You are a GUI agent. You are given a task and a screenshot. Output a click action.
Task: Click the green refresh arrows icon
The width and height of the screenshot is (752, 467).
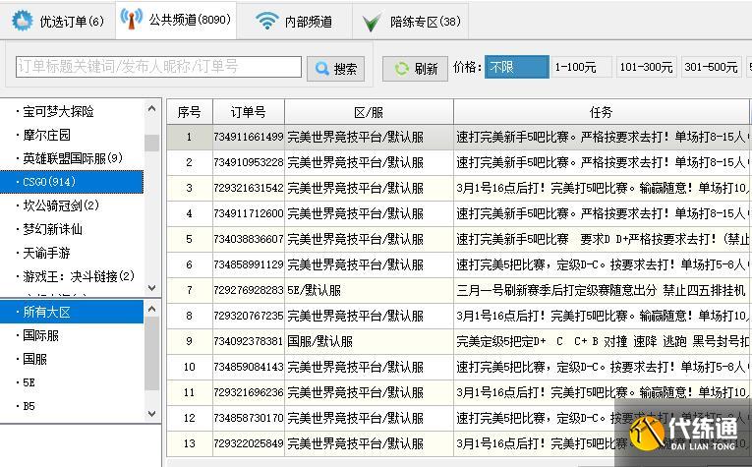pyautogui.click(x=401, y=69)
